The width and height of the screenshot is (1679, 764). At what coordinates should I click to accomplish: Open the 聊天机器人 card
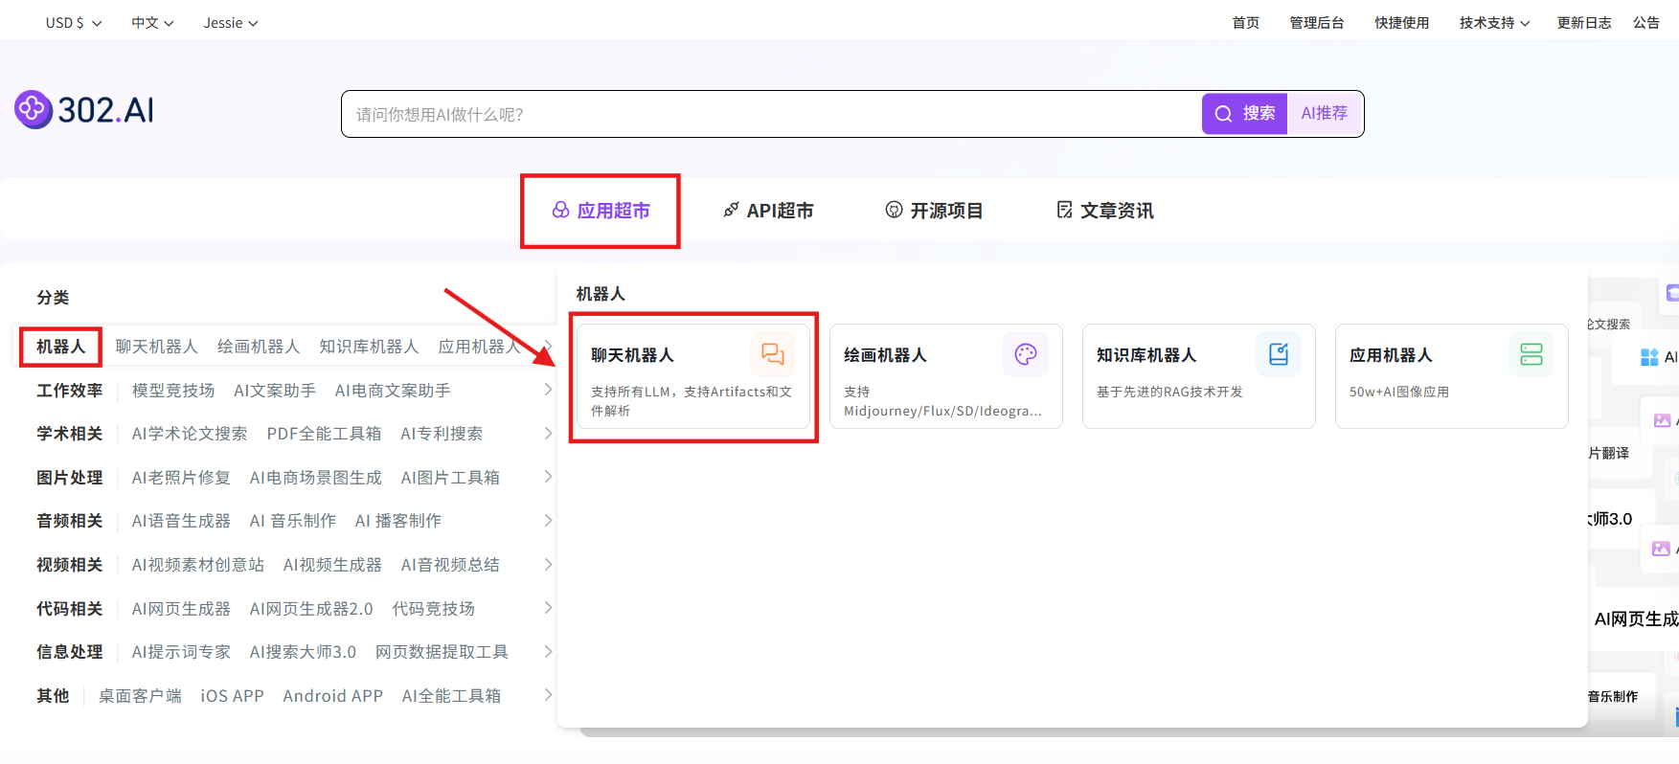click(693, 376)
